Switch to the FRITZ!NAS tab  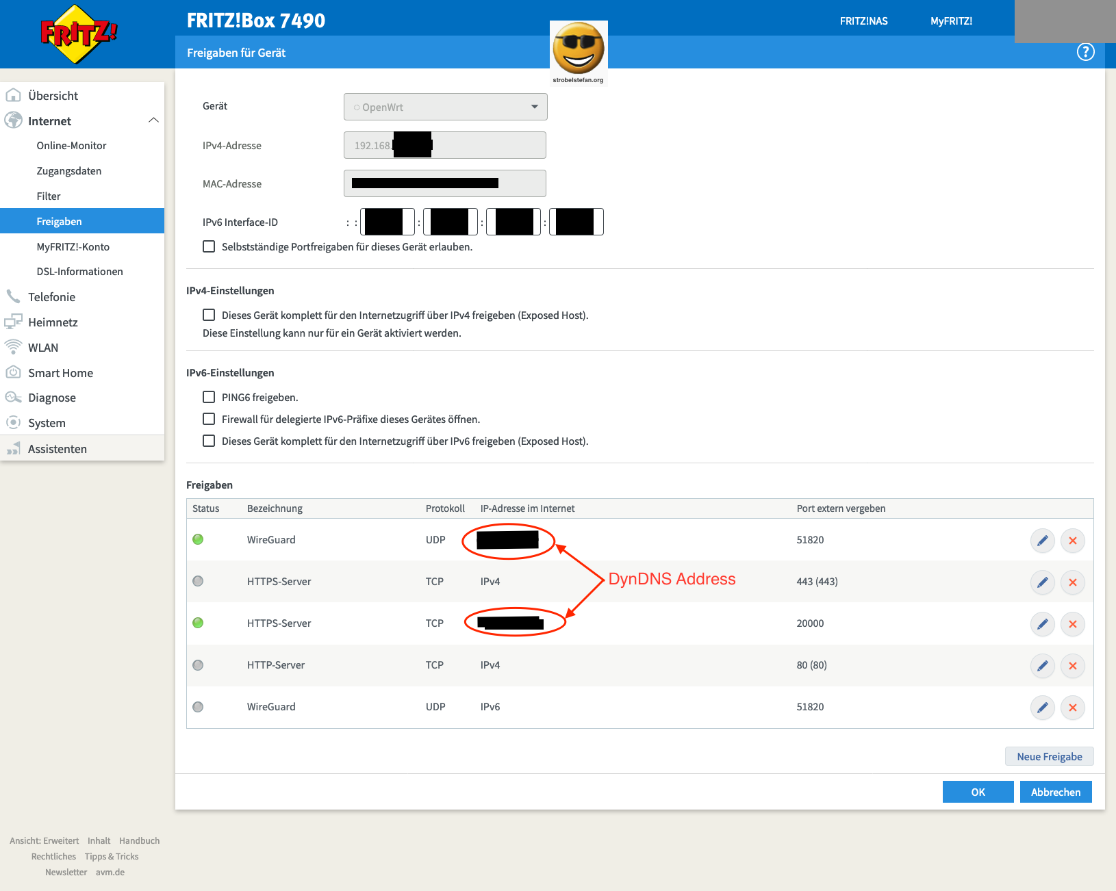point(863,21)
